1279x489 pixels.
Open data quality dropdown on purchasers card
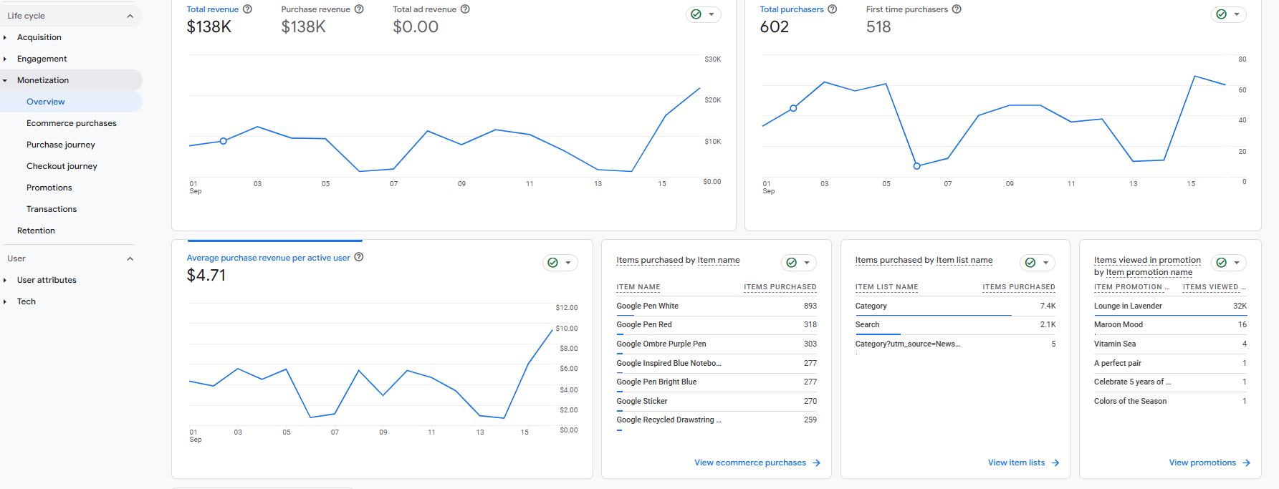pos(1229,14)
